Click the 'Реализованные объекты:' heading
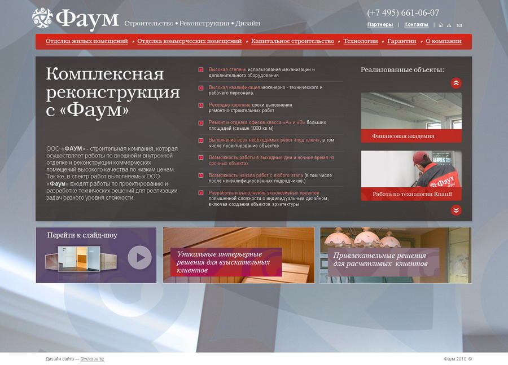 click(402, 69)
